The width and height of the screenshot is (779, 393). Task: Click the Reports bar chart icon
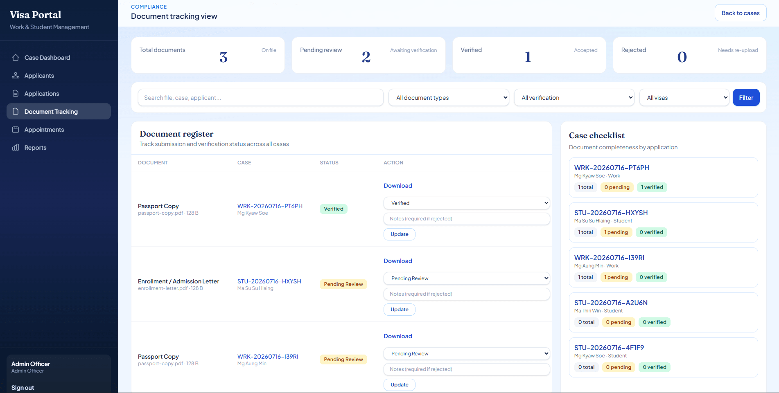[x=16, y=148]
